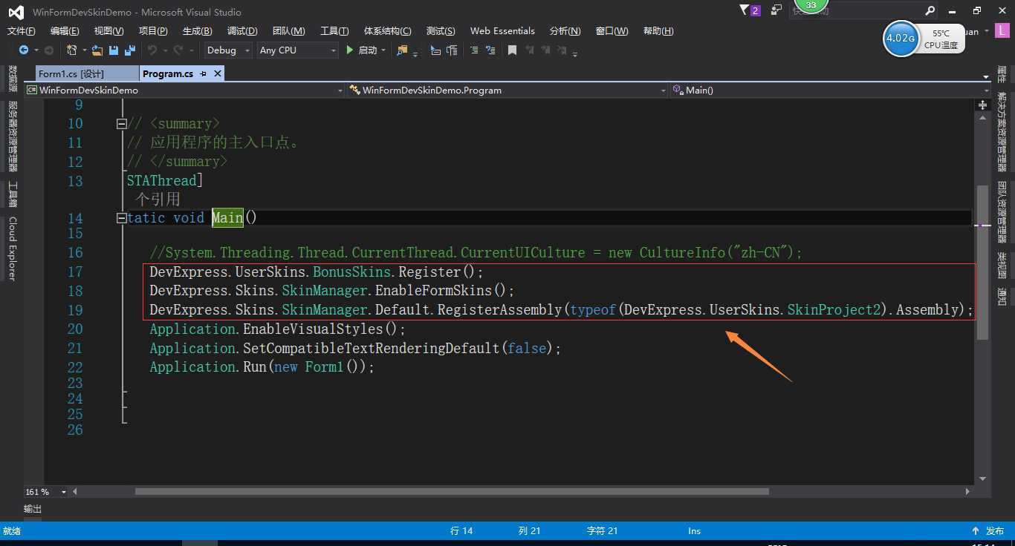
Task: Click the pink account avatar L
Action: 1004,32
